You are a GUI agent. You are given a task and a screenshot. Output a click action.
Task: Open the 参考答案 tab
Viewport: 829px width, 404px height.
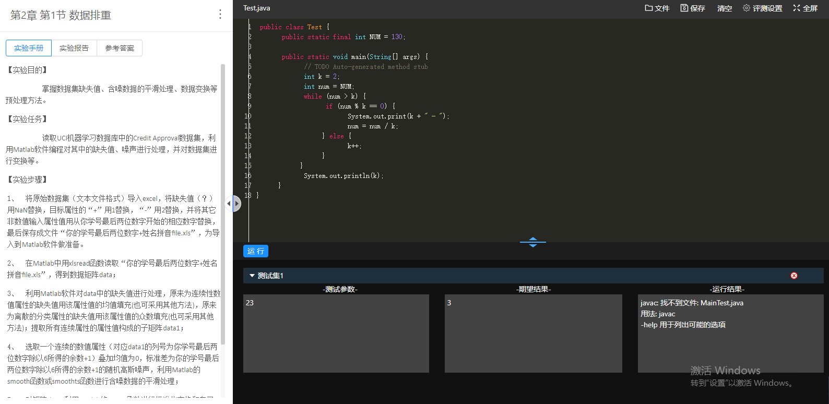point(120,48)
